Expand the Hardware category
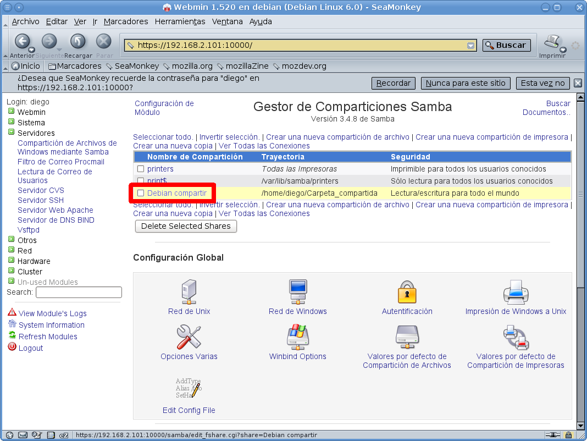 (11, 260)
